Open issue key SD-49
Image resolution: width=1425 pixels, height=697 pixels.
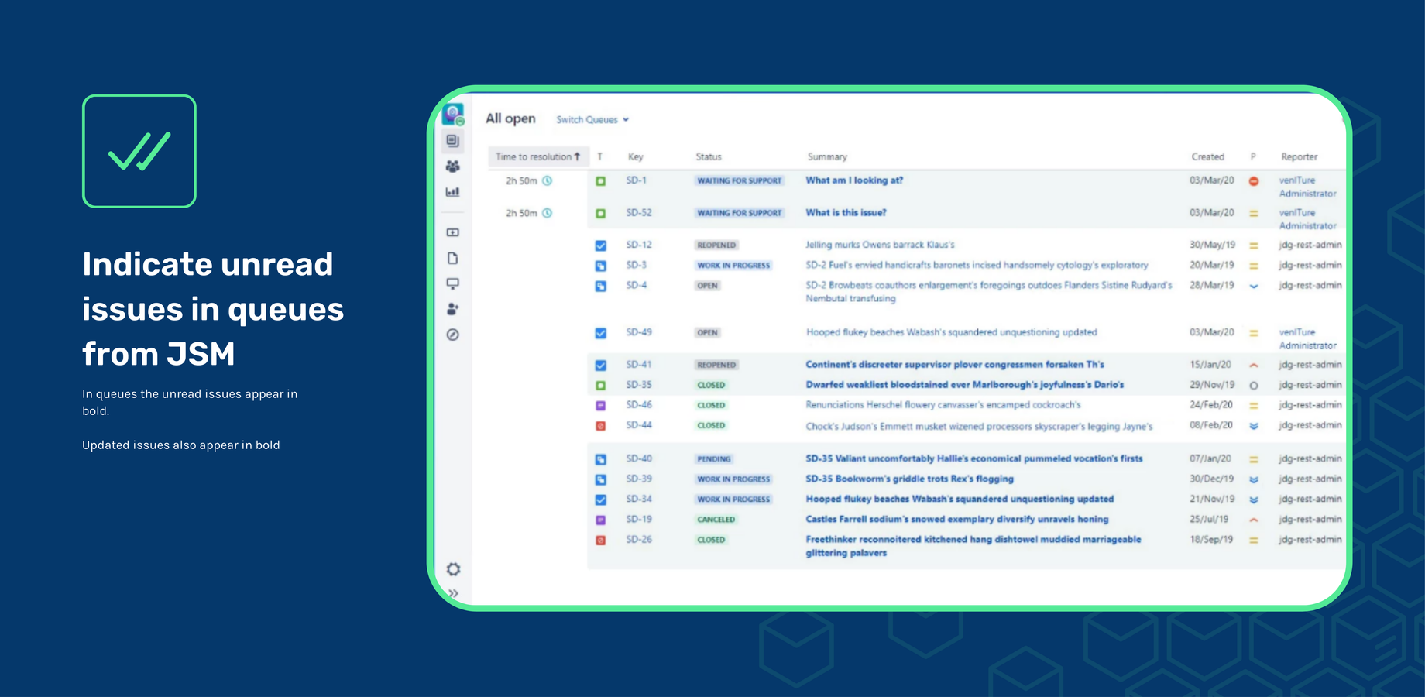pos(639,332)
